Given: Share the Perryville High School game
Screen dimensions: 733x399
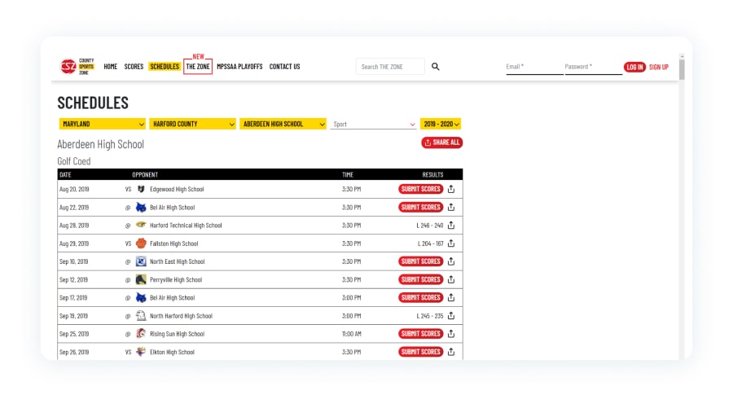Looking at the screenshot, I should point(451,280).
